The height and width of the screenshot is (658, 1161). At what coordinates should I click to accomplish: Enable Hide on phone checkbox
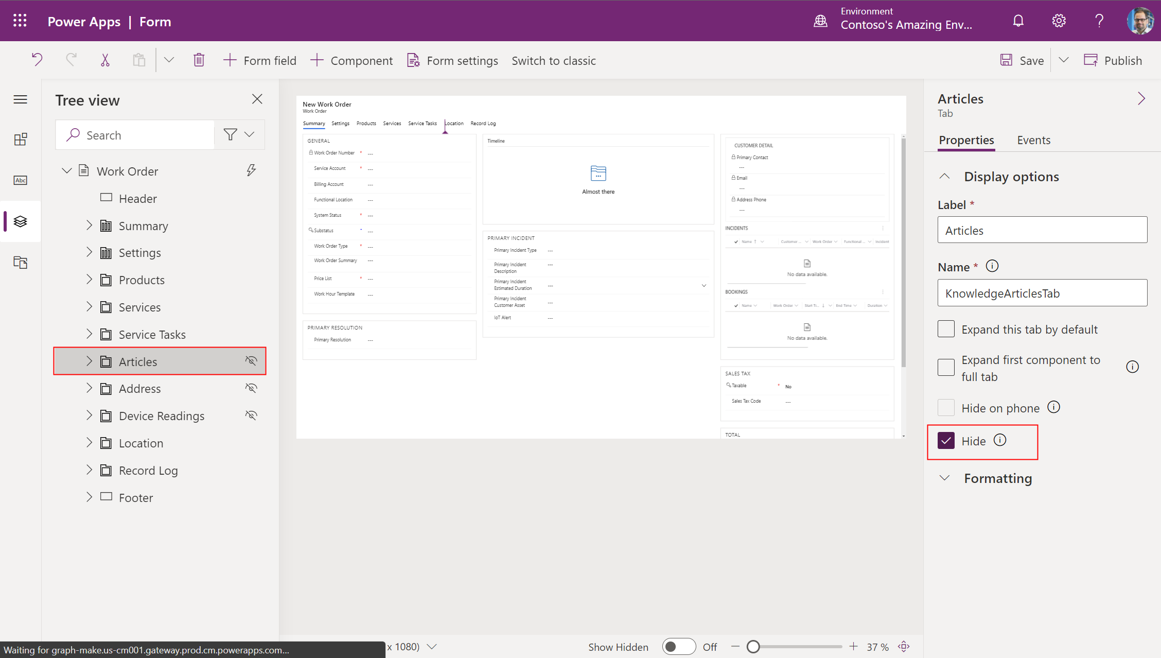946,408
